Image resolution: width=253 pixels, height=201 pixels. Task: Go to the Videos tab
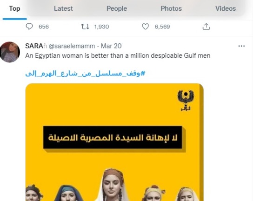(x=226, y=8)
